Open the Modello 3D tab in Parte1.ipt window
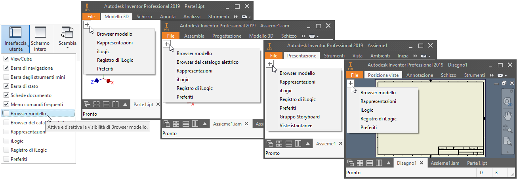Image resolution: width=517 pixels, height=179 pixels. (116, 17)
